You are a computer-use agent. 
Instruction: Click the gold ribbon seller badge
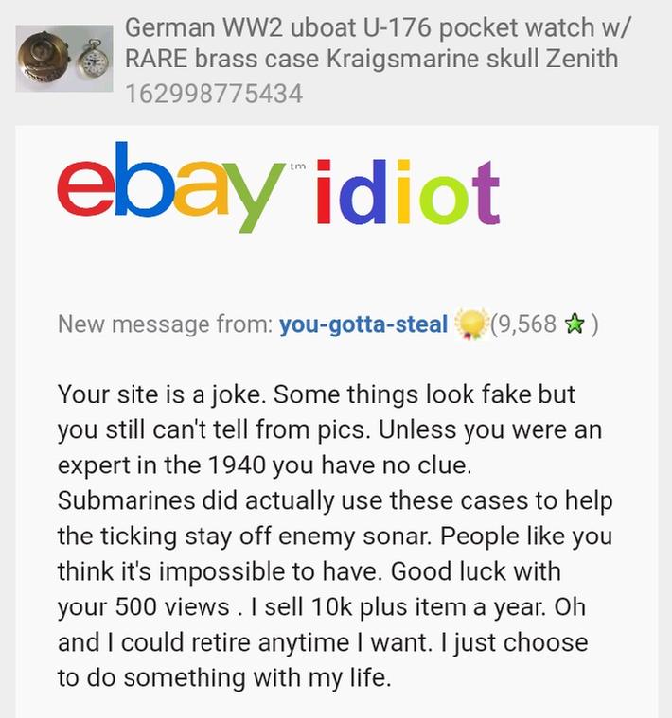click(x=470, y=324)
